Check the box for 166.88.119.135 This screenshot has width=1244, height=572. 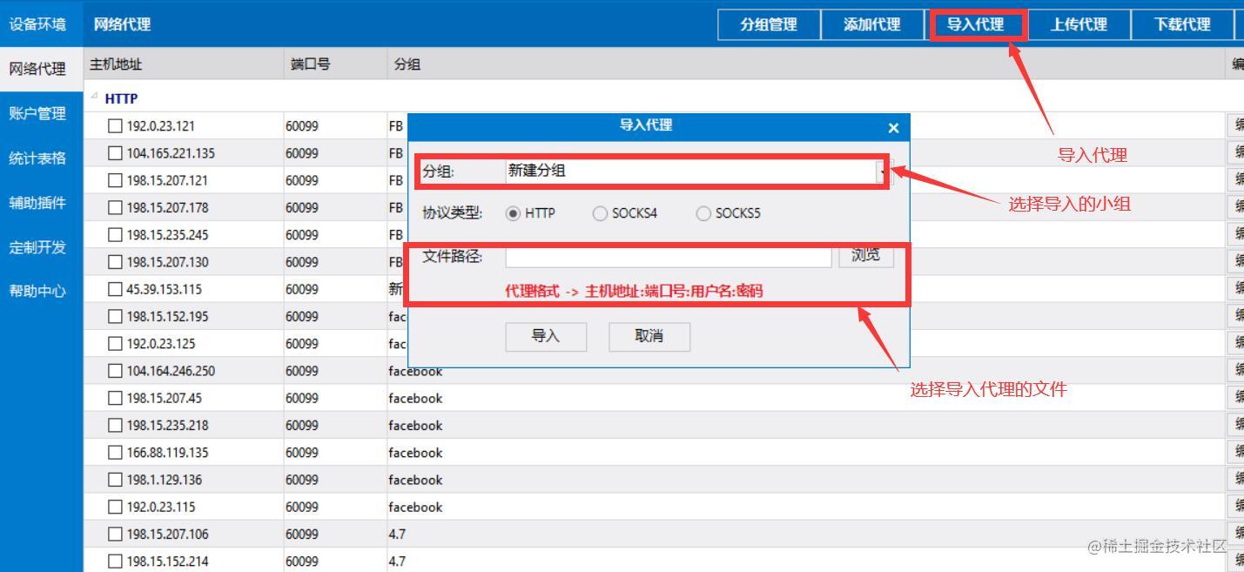click(x=115, y=453)
